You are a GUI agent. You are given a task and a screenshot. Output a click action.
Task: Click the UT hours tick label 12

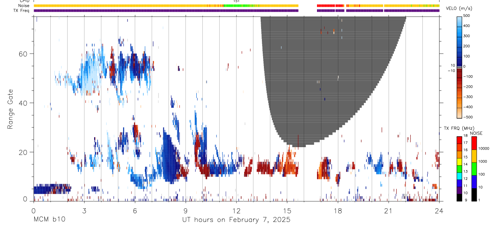[x=236, y=210]
